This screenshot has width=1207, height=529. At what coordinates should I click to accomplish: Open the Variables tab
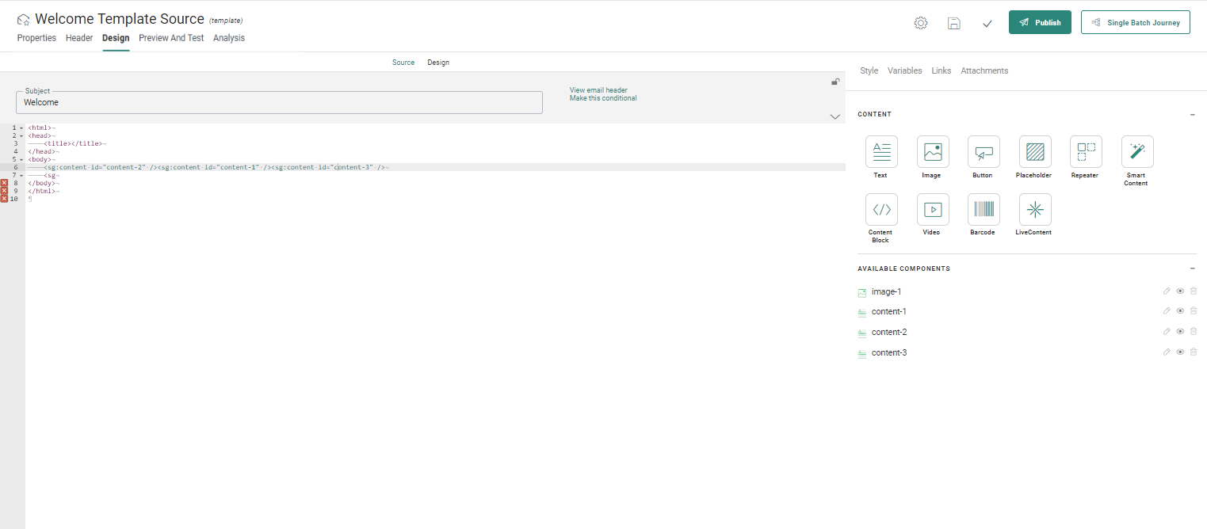[904, 70]
